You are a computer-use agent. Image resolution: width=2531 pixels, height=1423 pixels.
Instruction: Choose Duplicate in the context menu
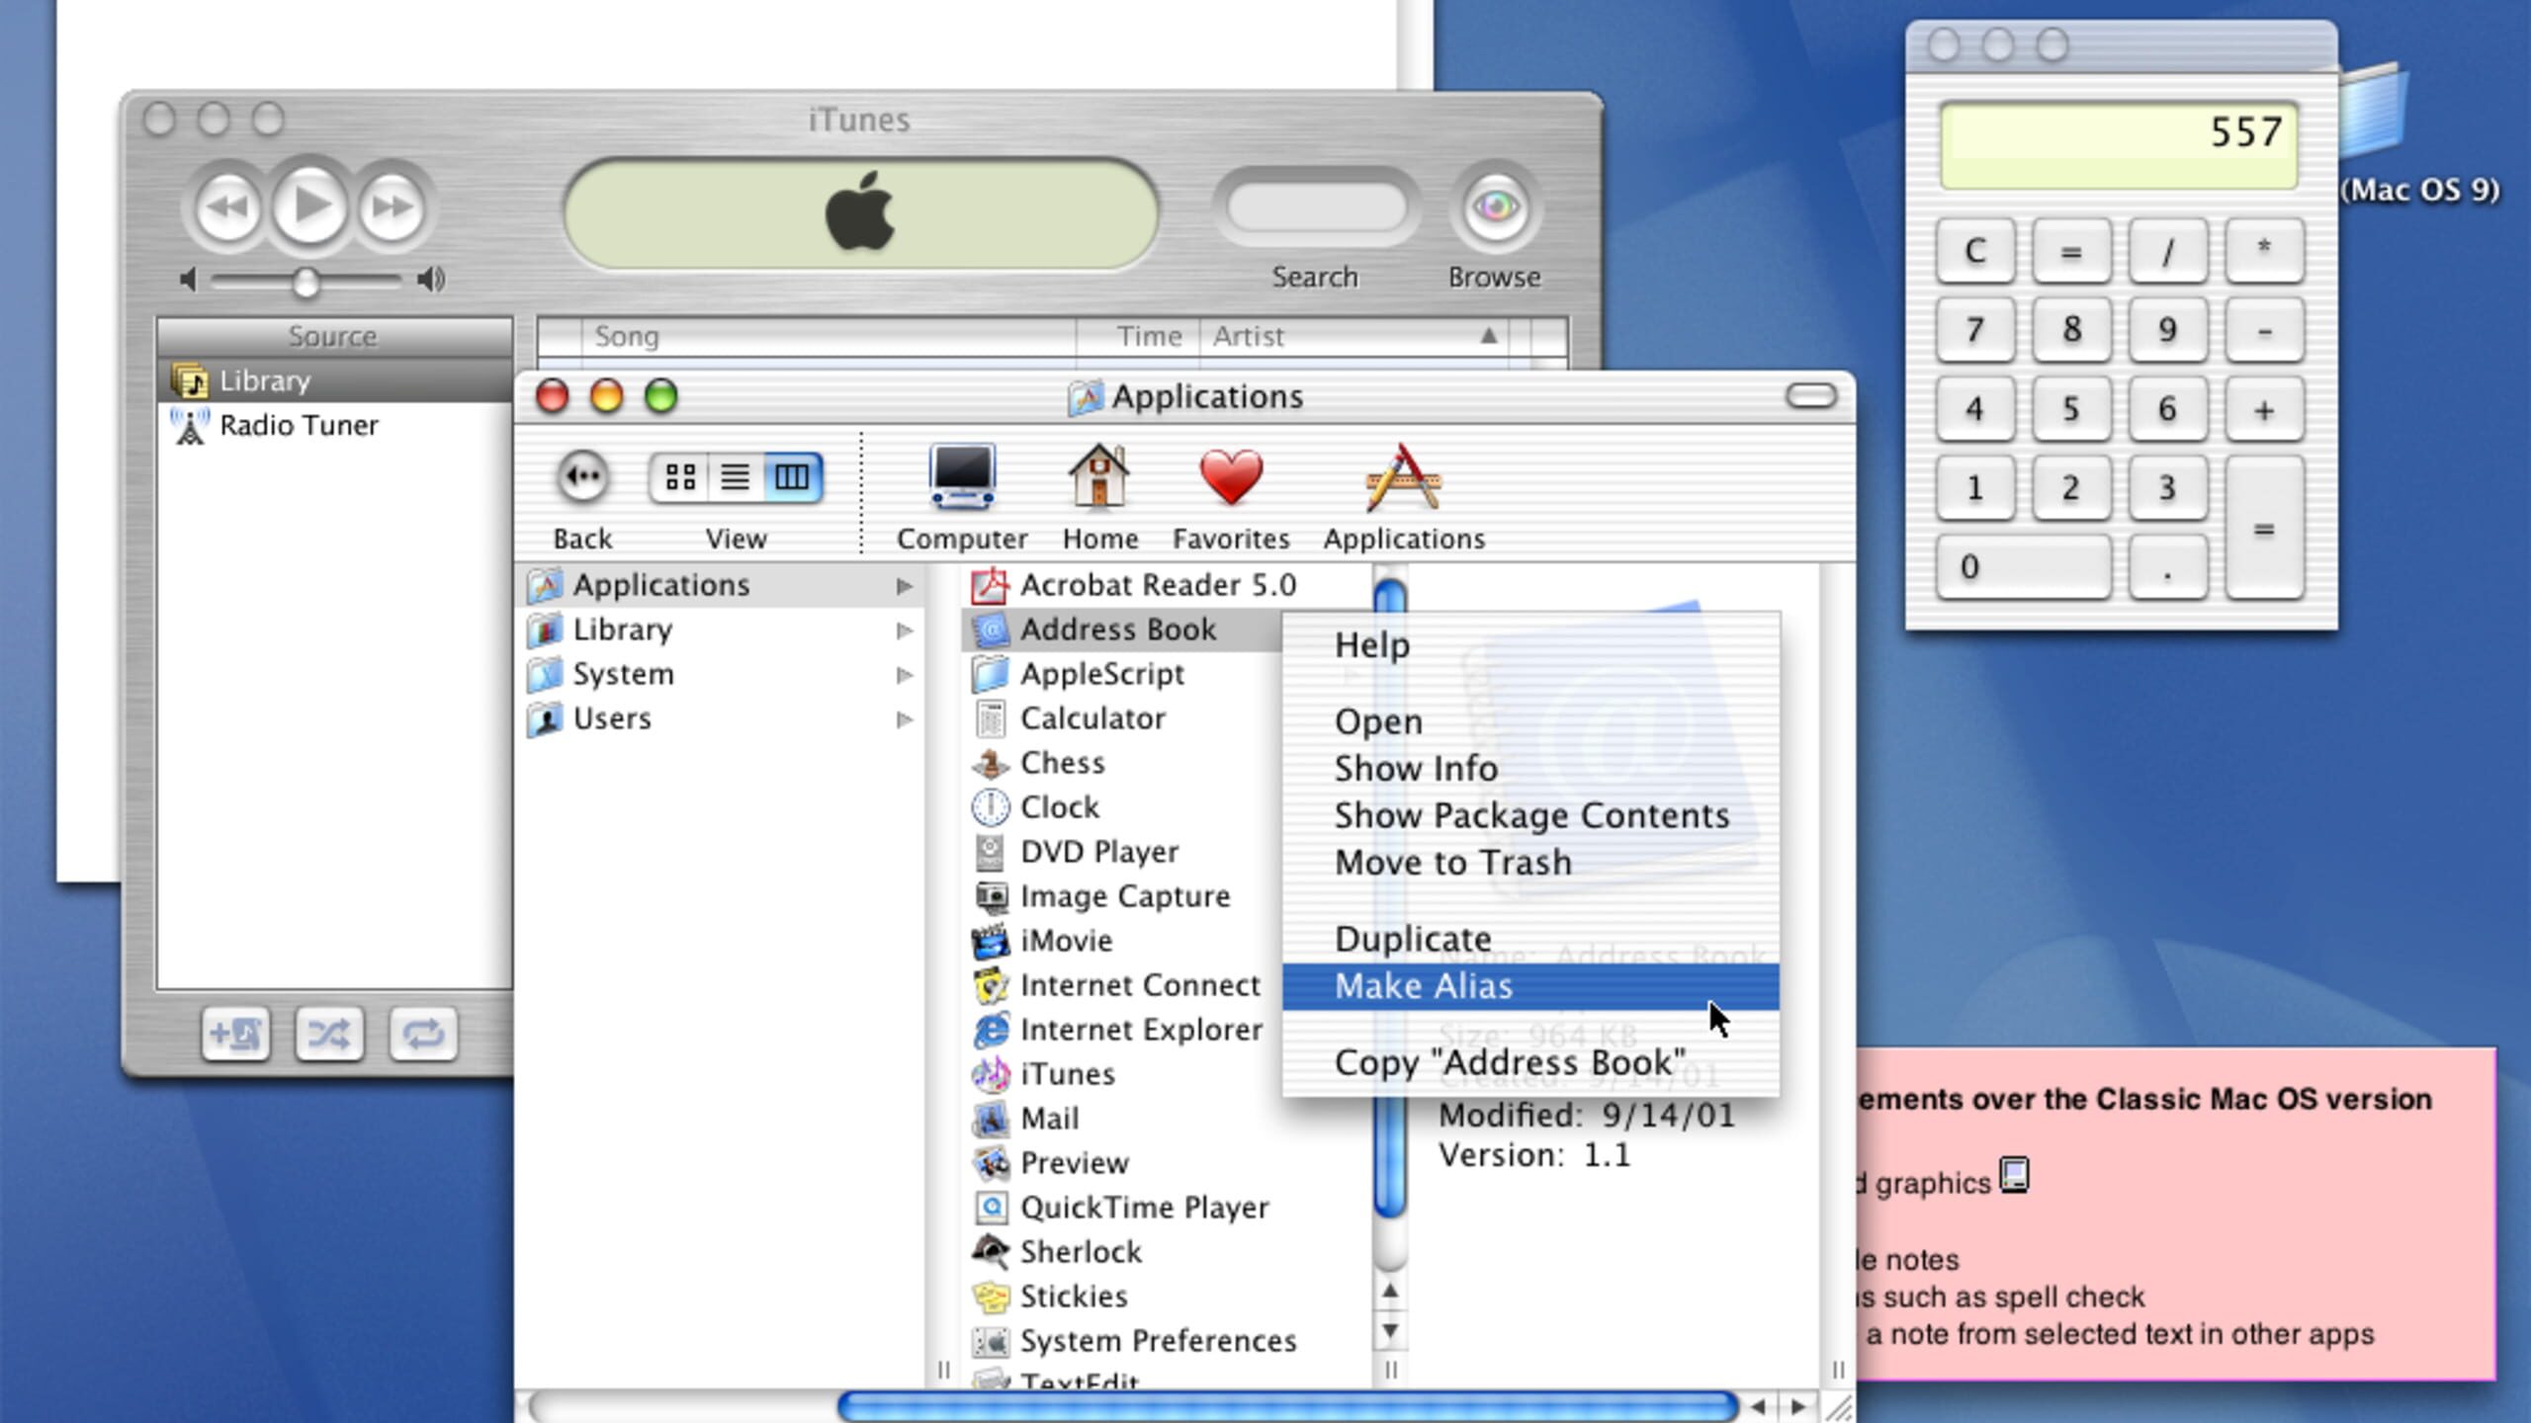[1530, 939]
